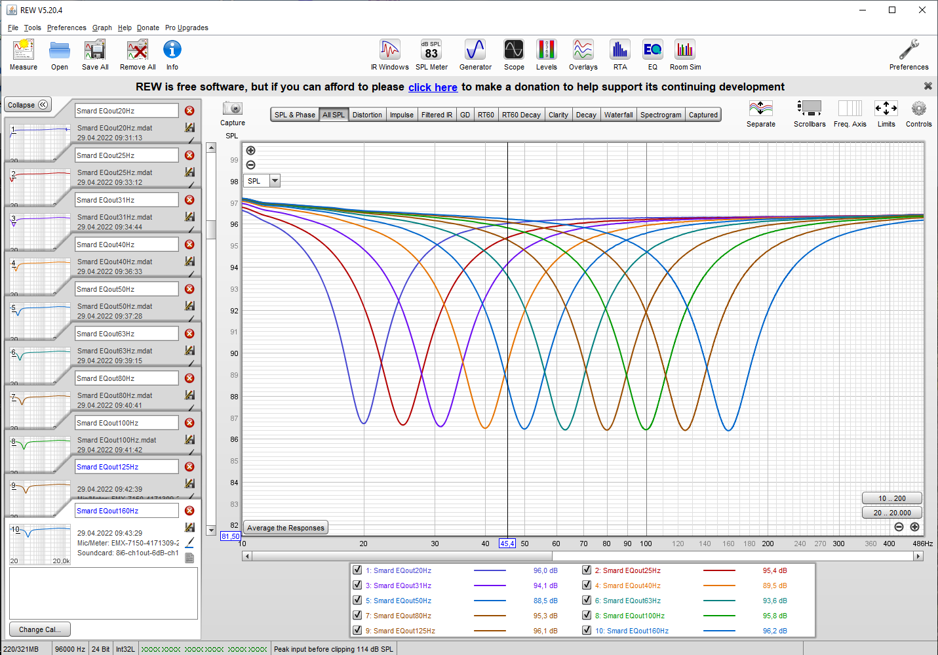The height and width of the screenshot is (655, 938).
Task: Uncheck the Smard EQout20Hz trace checkbox
Action: [x=357, y=570]
